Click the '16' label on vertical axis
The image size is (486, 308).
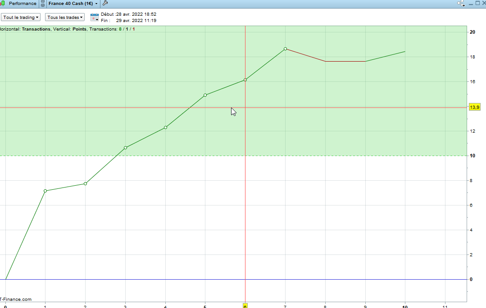coord(472,82)
